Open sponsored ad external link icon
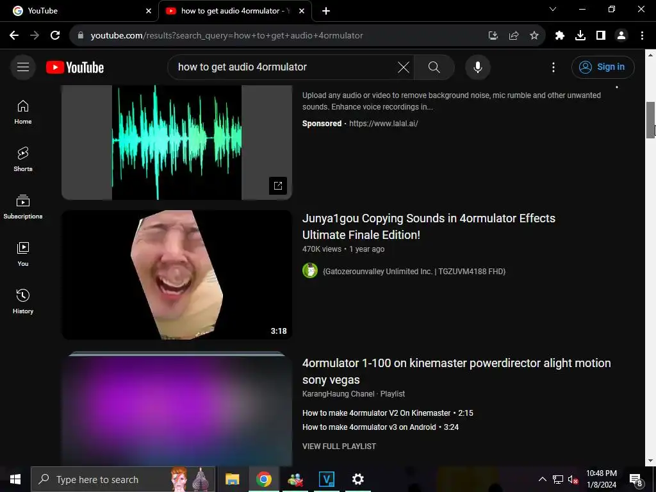656x492 pixels. pos(278,186)
